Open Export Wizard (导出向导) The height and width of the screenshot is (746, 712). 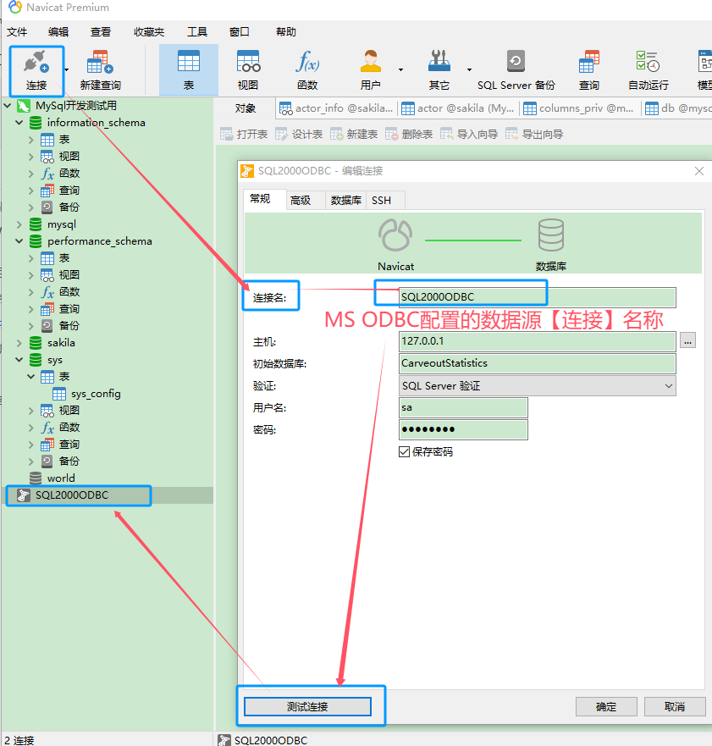click(x=534, y=134)
